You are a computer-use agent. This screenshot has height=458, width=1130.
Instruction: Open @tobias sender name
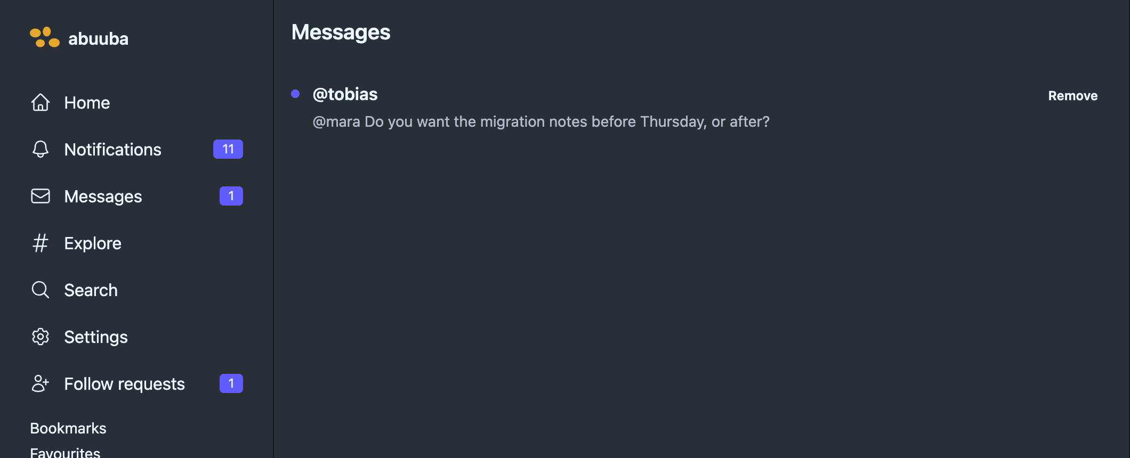click(345, 94)
